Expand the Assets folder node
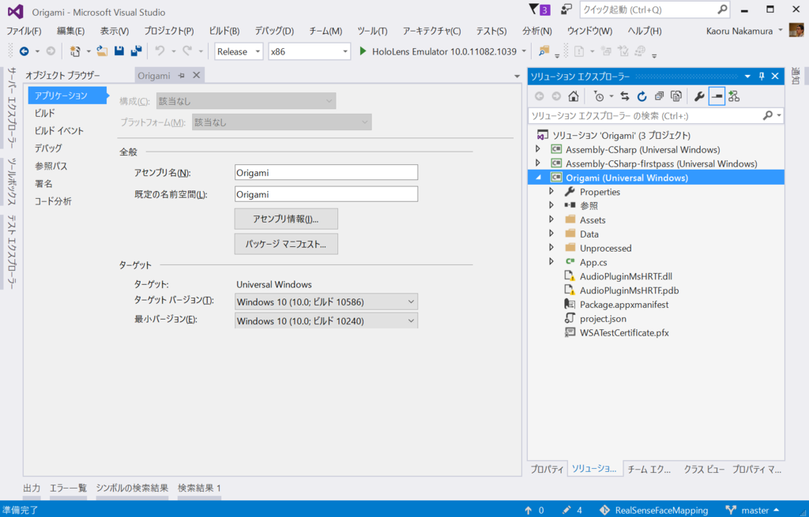This screenshot has width=809, height=517. point(551,219)
